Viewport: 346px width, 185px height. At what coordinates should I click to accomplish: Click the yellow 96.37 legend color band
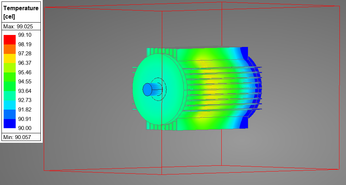click(x=9, y=58)
